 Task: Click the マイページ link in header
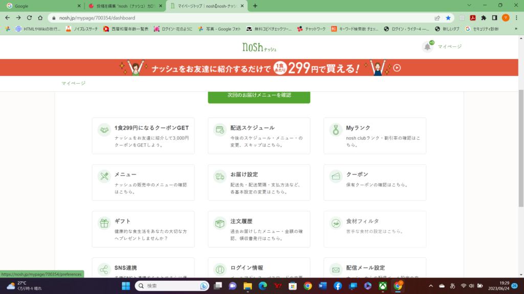click(x=449, y=46)
